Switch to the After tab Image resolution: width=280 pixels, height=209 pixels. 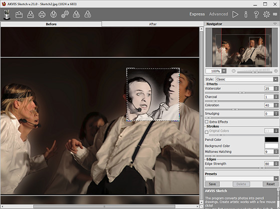click(152, 24)
